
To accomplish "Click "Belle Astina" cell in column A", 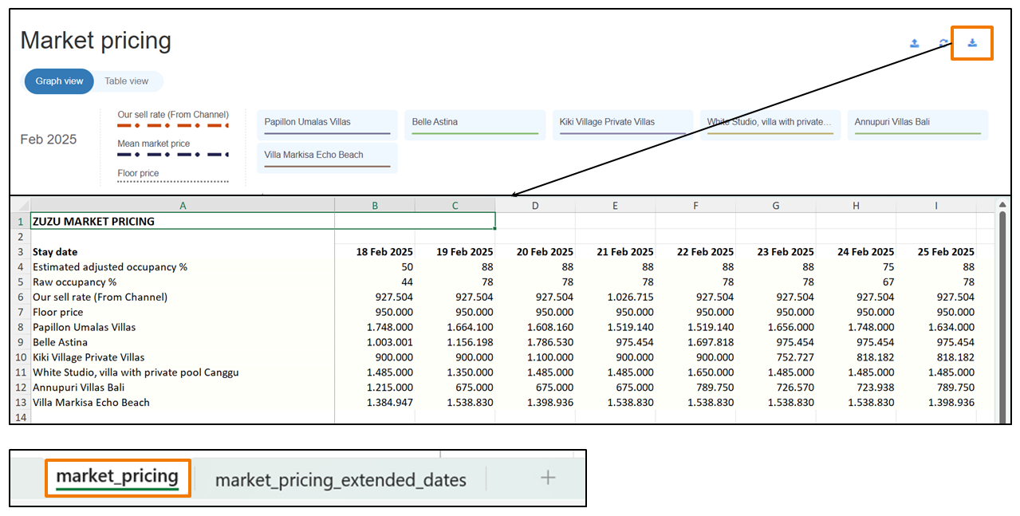I will (x=183, y=342).
